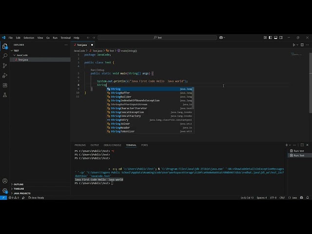Image resolution: width=312 pixels, height=234 pixels.
Task: Click the Run code lens above main
Action: pyautogui.click(x=93, y=70)
